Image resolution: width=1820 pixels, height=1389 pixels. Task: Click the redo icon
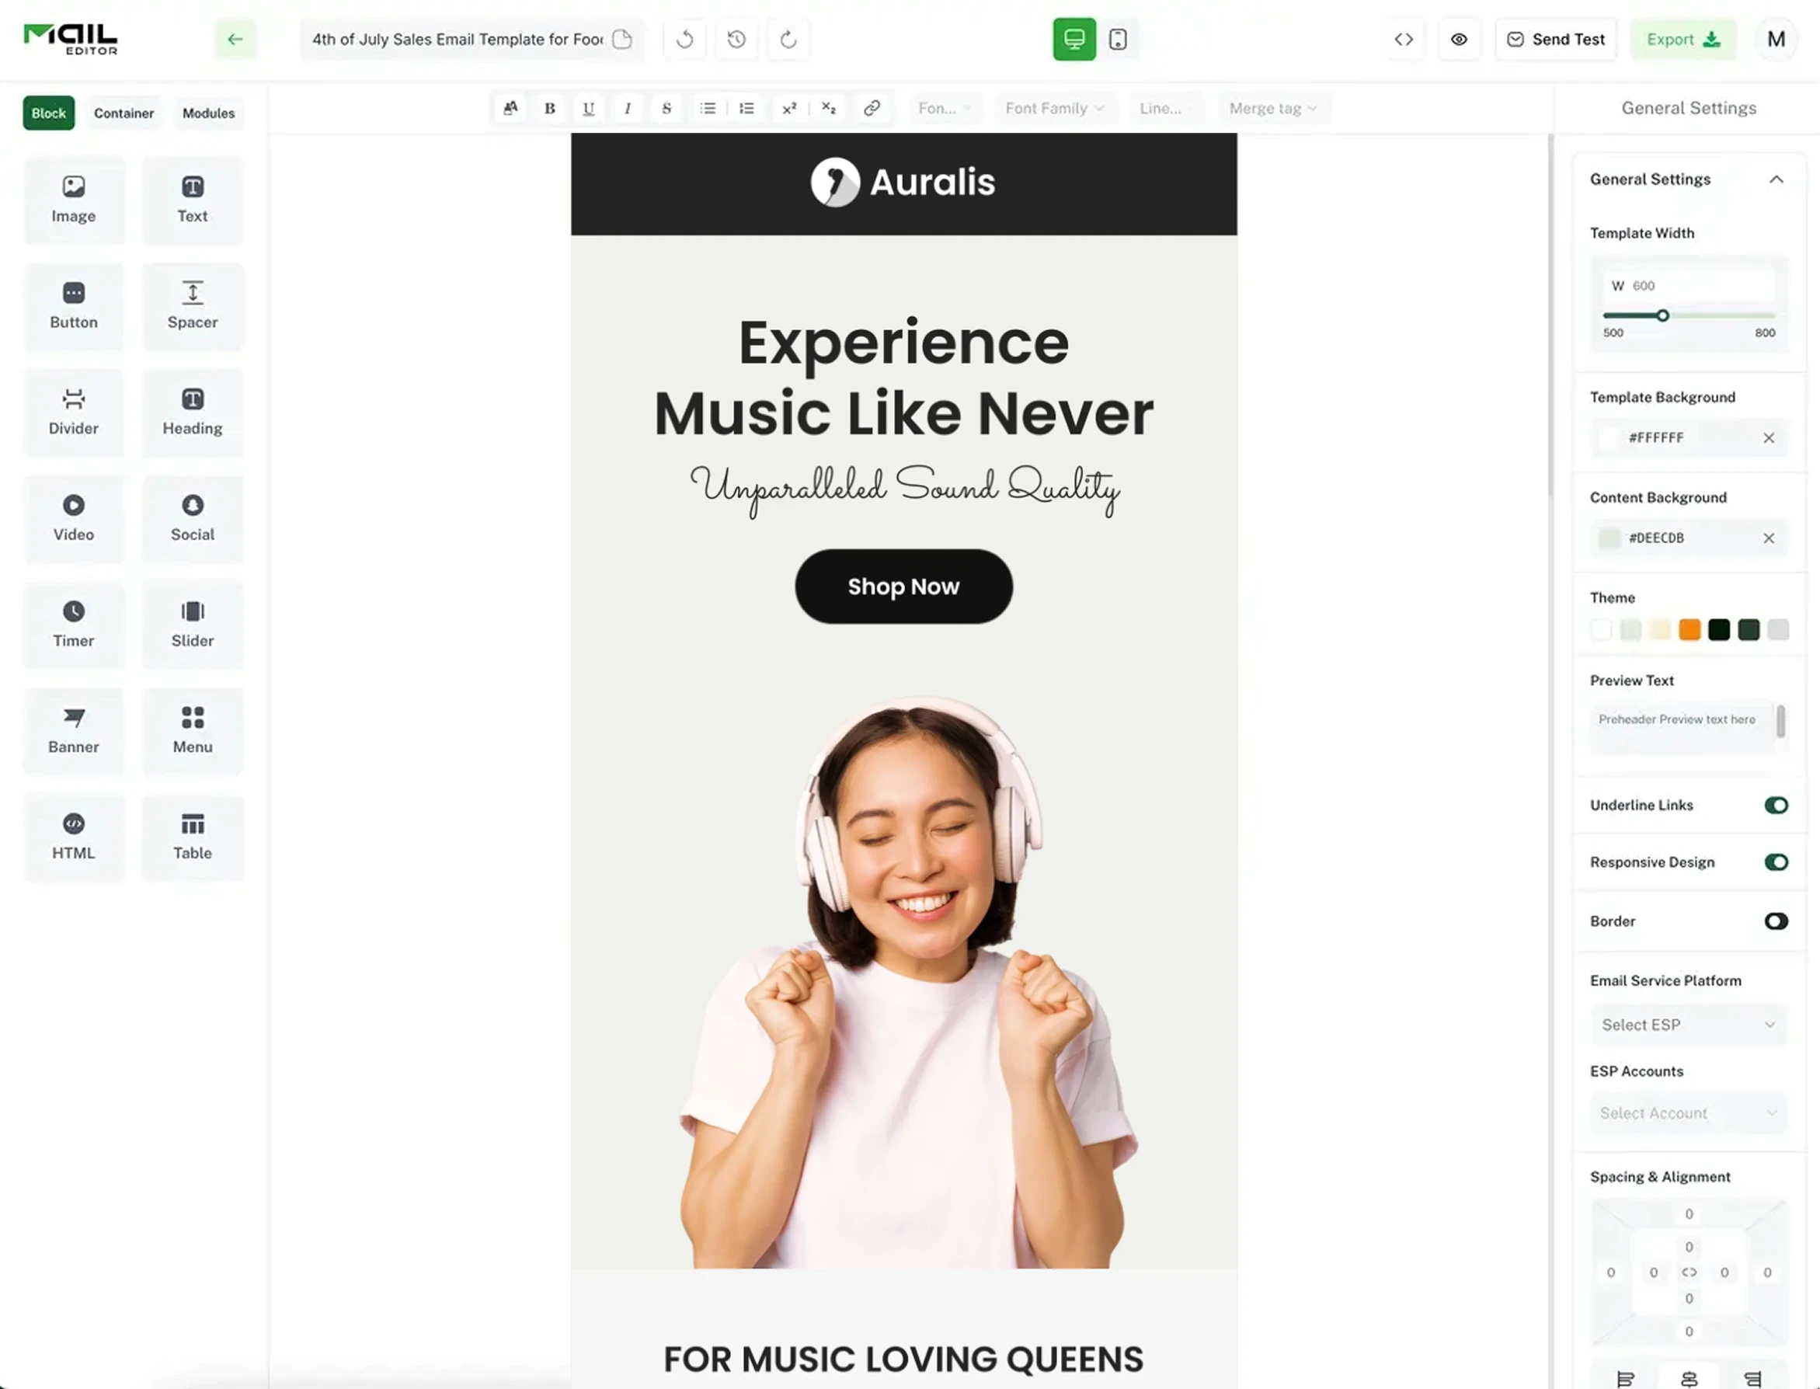pos(788,39)
